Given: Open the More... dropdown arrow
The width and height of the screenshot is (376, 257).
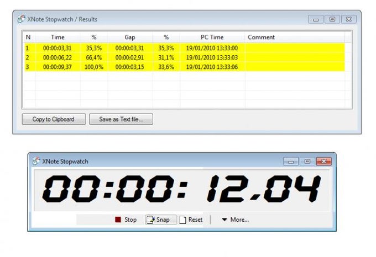Looking at the screenshot, I should (x=224, y=219).
